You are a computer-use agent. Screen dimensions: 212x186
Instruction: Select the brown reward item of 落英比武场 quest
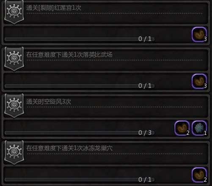(x=199, y=82)
